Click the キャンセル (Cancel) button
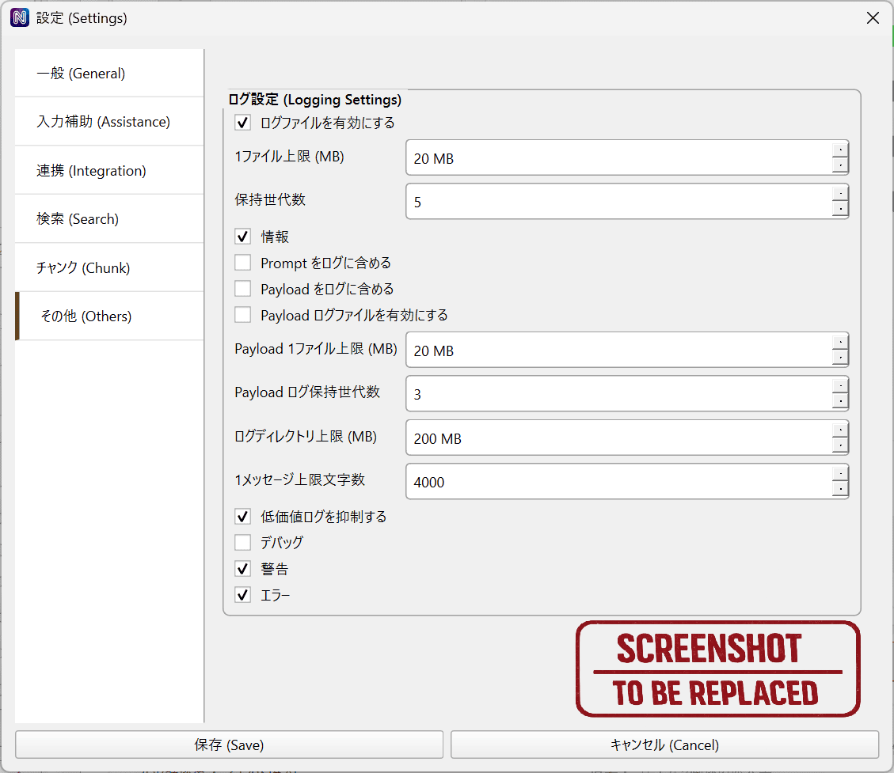This screenshot has width=894, height=773. [664, 745]
